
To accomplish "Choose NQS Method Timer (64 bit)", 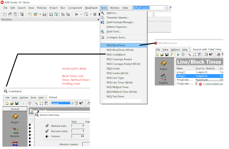I will (123, 92).
